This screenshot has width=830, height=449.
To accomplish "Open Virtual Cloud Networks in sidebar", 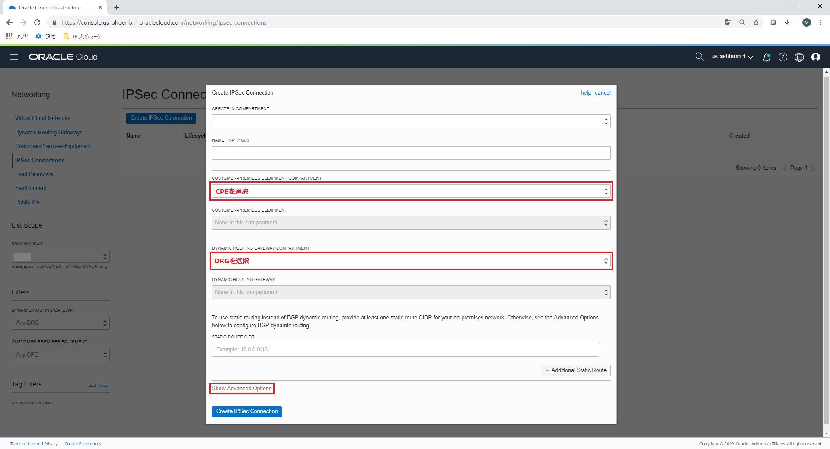I will [43, 118].
